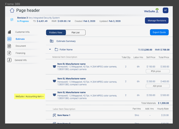Click Labor Item Description column header

click(x=64, y=109)
